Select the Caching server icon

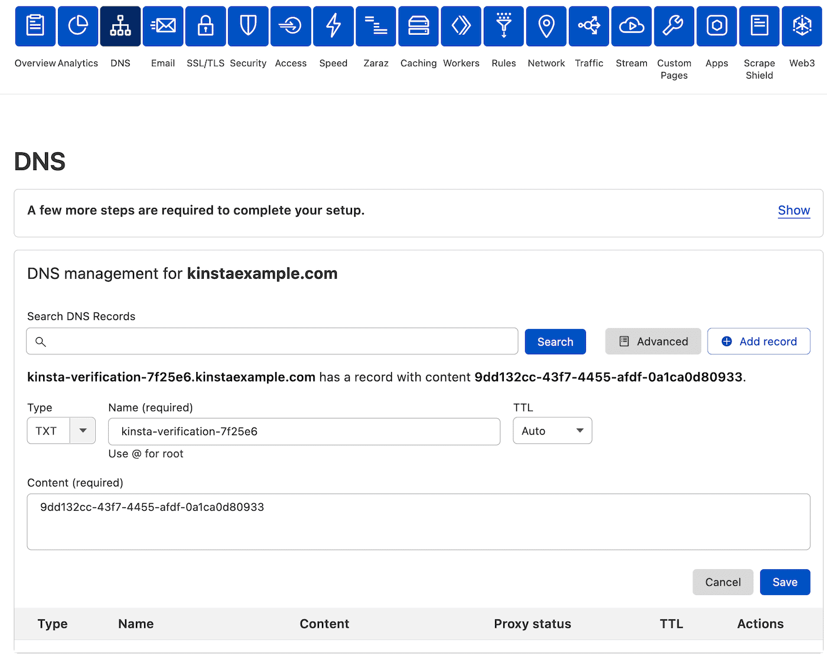(418, 26)
